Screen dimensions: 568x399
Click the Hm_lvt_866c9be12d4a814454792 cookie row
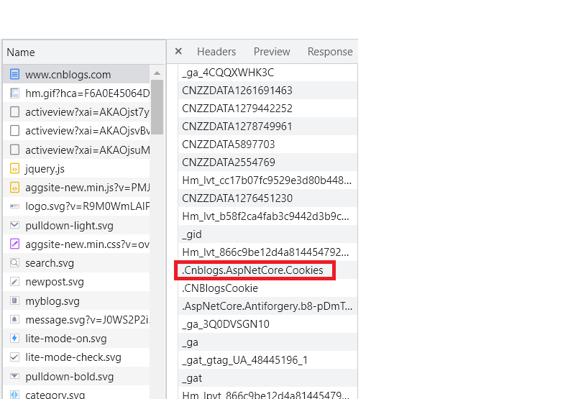267,252
